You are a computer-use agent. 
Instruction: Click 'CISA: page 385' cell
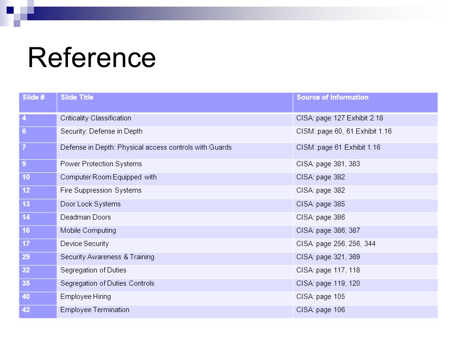(365, 205)
